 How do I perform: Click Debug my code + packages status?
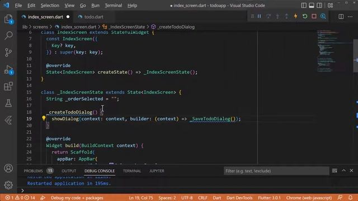pyautogui.click(x=77, y=198)
